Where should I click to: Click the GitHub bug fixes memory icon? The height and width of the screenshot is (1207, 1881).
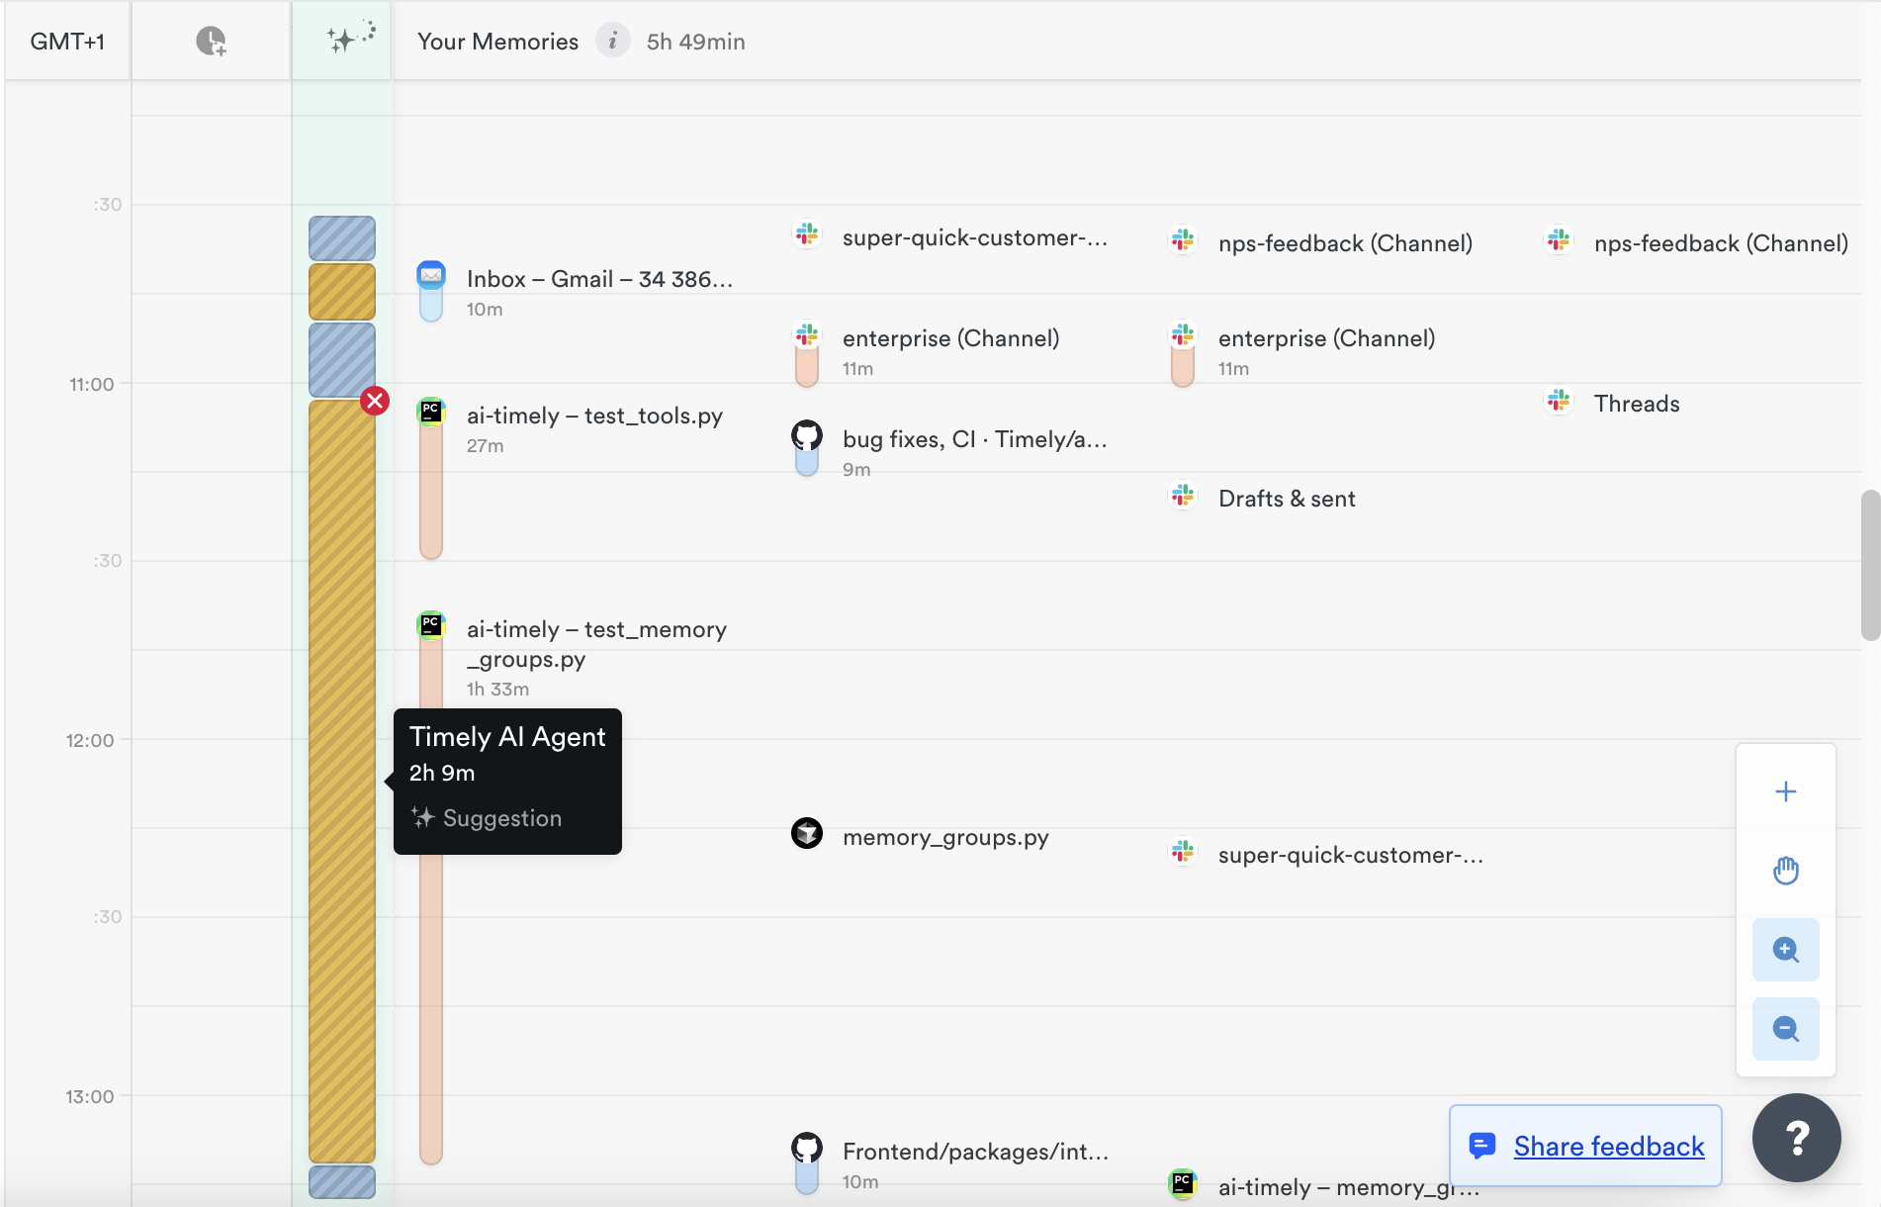click(x=807, y=435)
